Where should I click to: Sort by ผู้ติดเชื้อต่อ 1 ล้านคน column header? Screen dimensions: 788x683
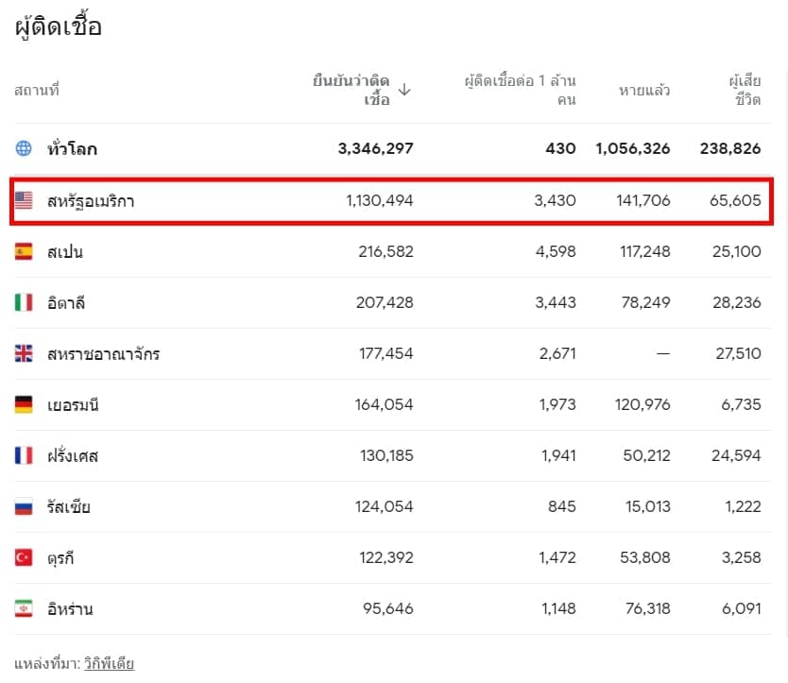click(x=520, y=90)
